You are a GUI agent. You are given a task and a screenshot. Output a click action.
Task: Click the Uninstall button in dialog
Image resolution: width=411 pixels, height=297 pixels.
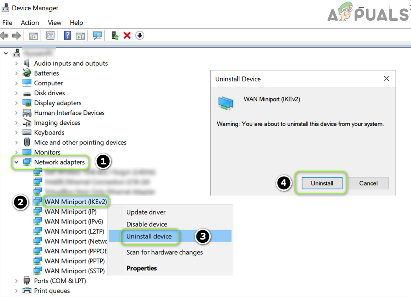322,183
